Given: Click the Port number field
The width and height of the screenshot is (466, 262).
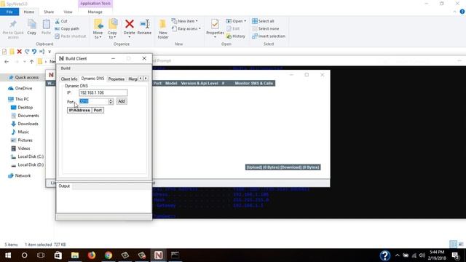Looking at the screenshot, I should (x=94, y=101).
